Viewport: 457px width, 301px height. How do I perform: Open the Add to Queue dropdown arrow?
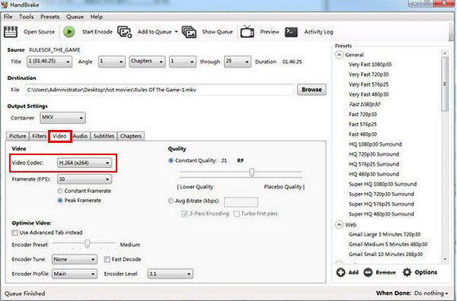click(x=176, y=32)
